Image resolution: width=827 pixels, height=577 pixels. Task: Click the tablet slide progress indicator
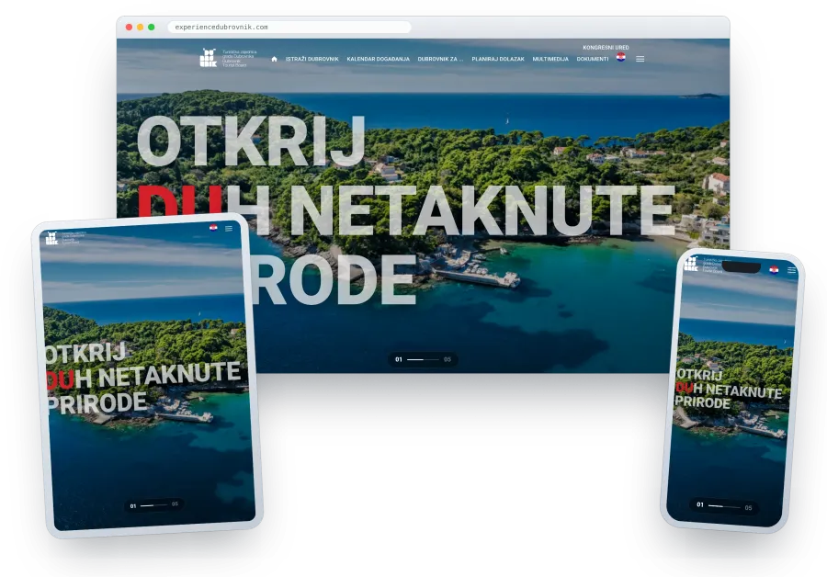(154, 504)
